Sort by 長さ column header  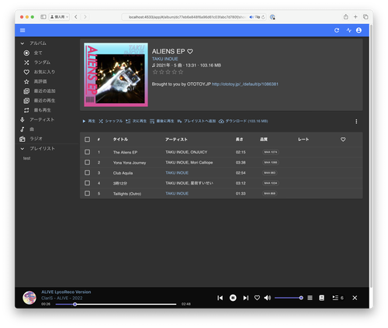[x=239, y=140]
